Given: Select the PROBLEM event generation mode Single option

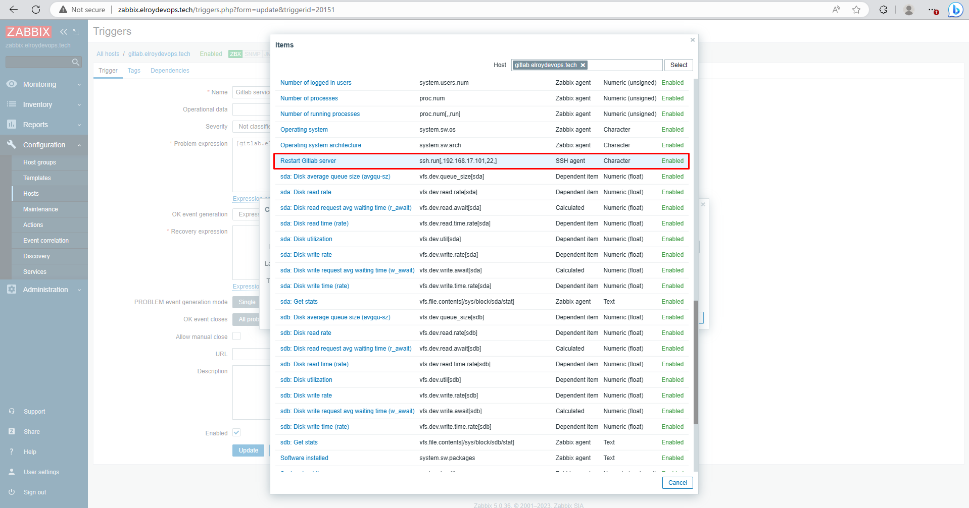Looking at the screenshot, I should pyautogui.click(x=247, y=302).
